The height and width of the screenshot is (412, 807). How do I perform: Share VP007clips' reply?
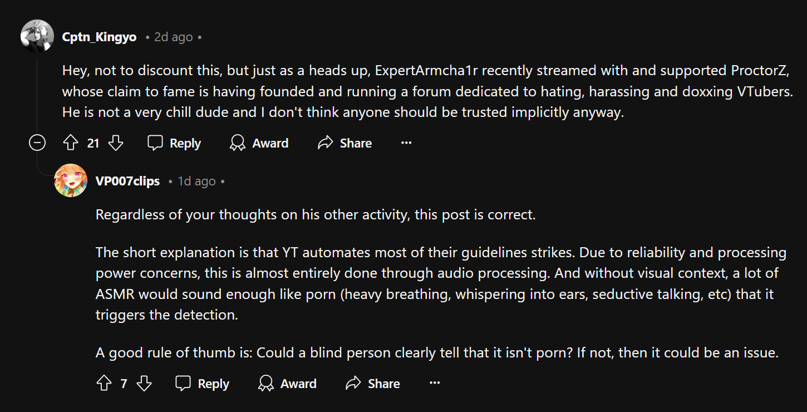[x=372, y=384]
